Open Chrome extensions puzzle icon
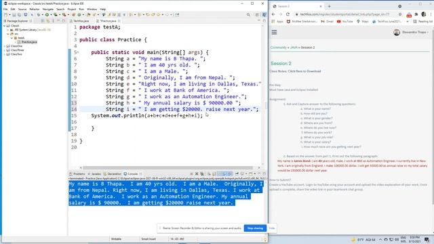The width and height of the screenshot is (434, 244). point(416,14)
